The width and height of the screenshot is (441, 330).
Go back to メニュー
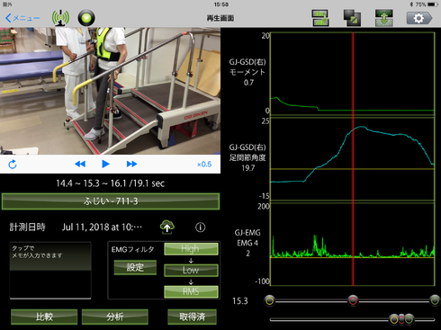coord(22,18)
